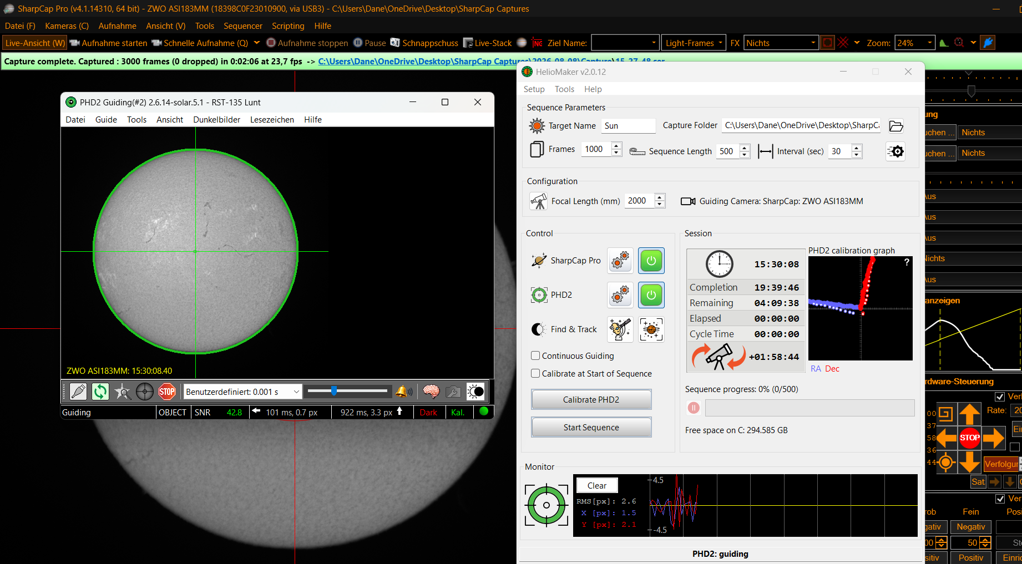Click the orange crosshair target icon in mount control
Image resolution: width=1022 pixels, height=564 pixels.
946,461
